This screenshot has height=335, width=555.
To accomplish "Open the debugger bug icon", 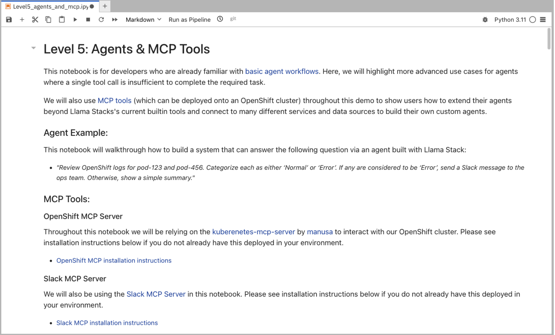I will tap(485, 20).
